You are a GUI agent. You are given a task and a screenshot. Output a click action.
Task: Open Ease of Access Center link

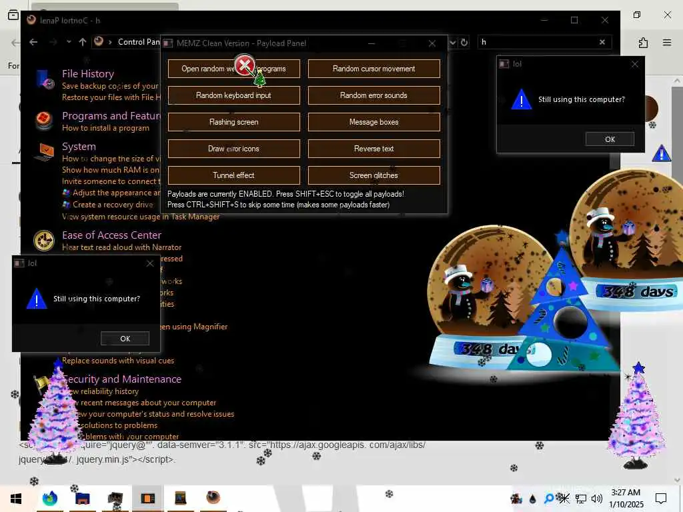[111, 235]
